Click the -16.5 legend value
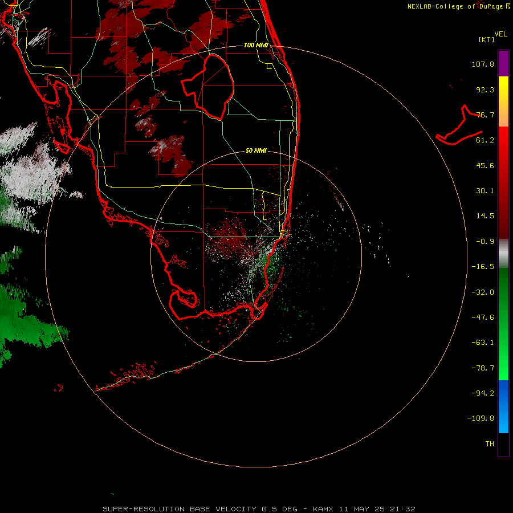The image size is (513, 513). pos(483,267)
